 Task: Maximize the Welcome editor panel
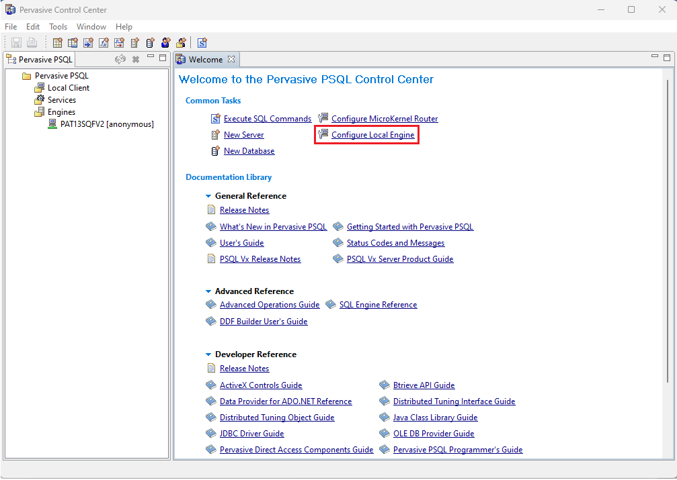[x=667, y=57]
